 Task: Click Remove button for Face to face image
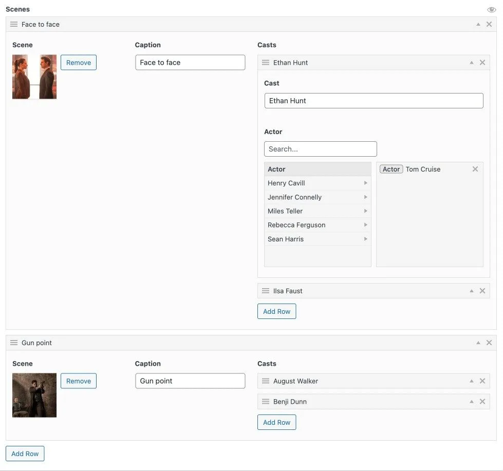(x=79, y=63)
